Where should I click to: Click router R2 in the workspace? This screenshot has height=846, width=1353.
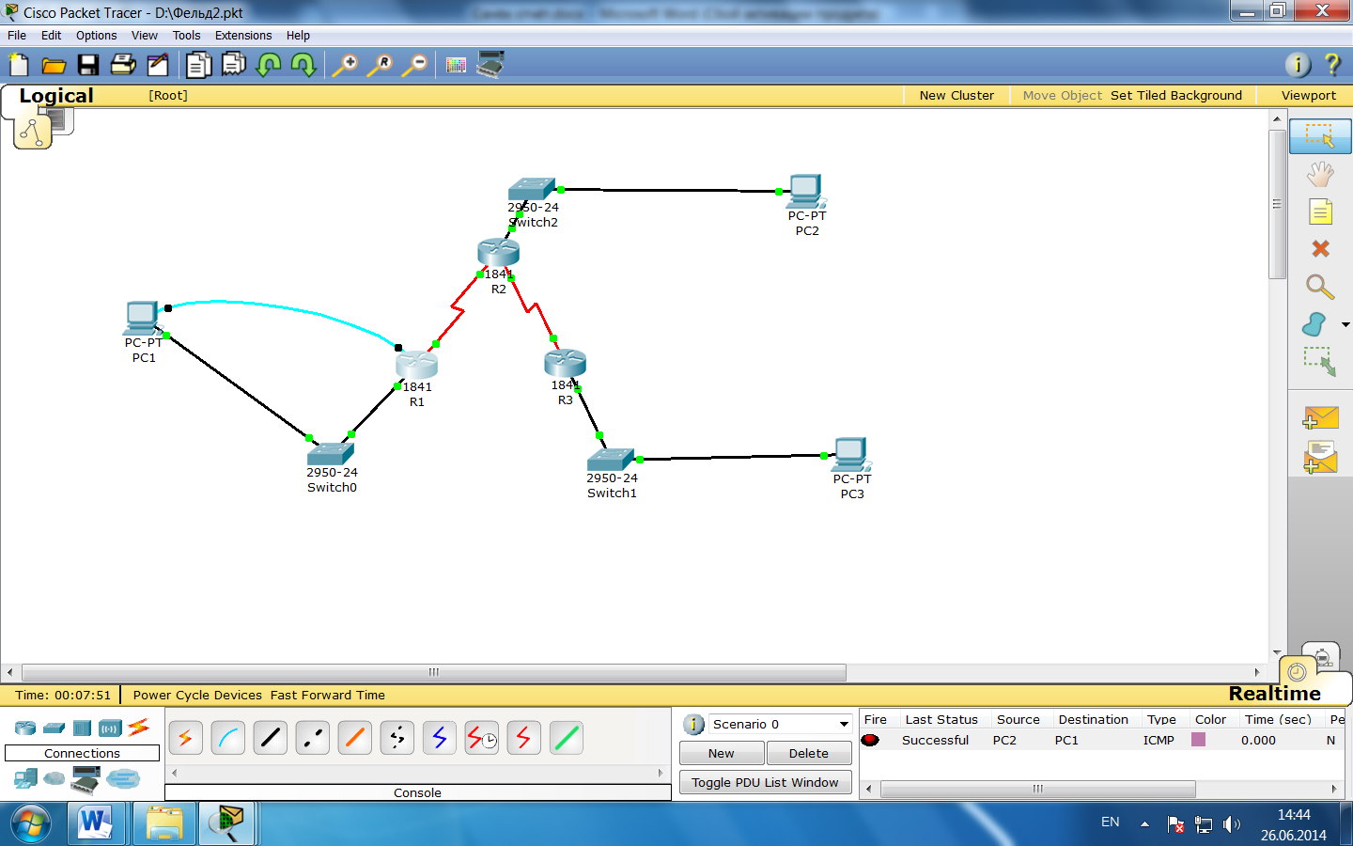[498, 252]
